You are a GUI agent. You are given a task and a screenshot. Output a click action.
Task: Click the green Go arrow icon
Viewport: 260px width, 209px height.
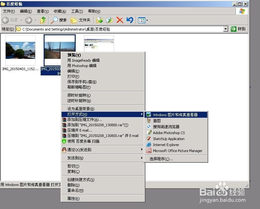click(x=233, y=29)
